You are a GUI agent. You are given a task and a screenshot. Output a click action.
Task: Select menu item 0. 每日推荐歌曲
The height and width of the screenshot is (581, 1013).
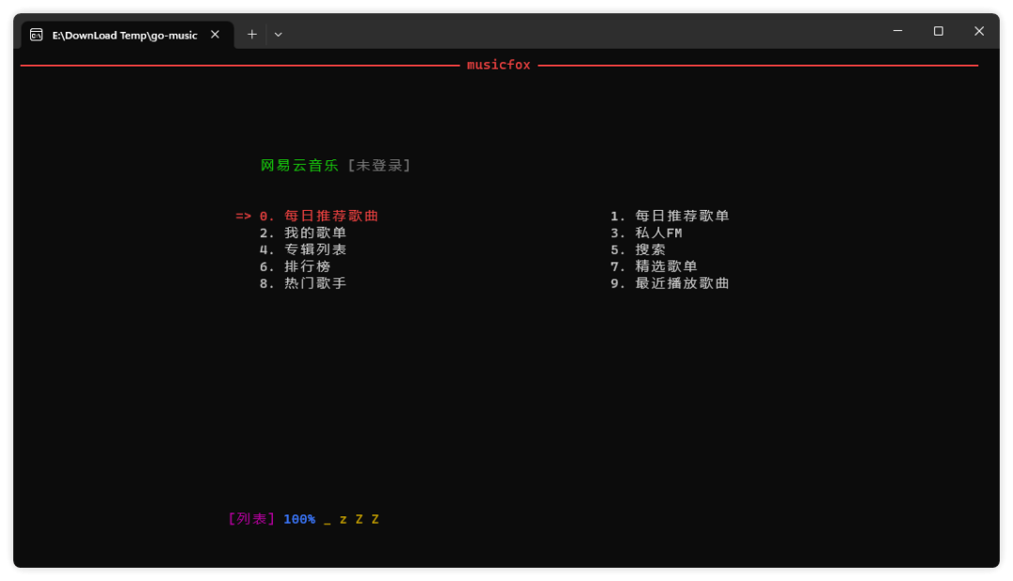point(319,216)
